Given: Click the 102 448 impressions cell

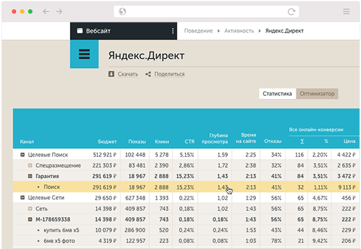Looking at the screenshot, I should pos(135,154).
